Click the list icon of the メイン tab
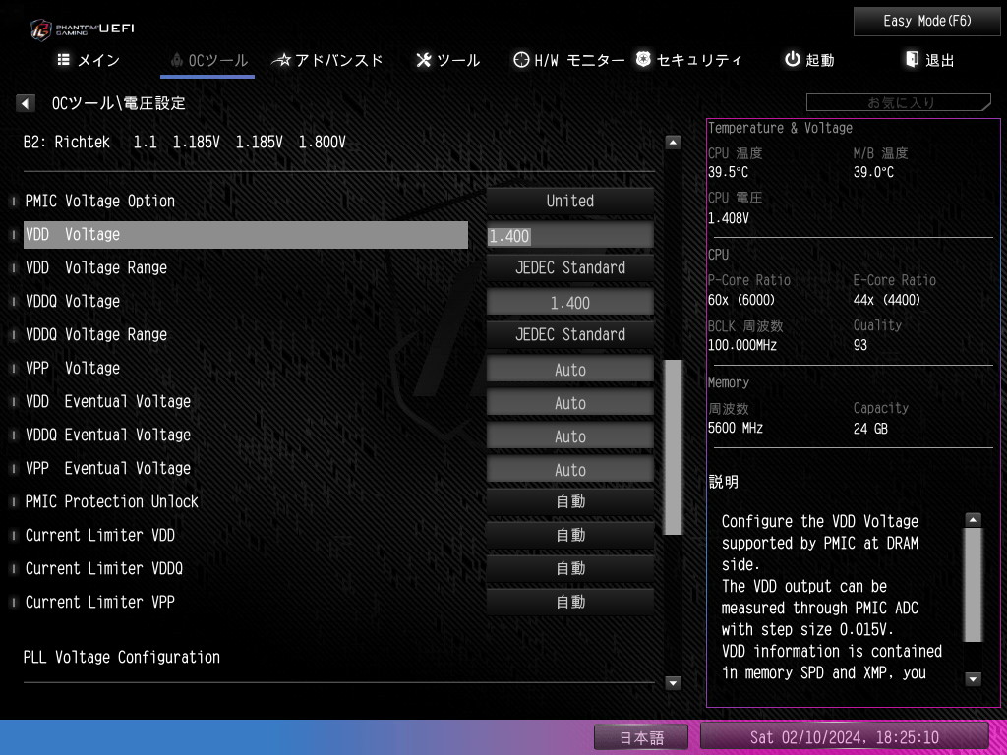This screenshot has width=1007, height=755. 64,60
